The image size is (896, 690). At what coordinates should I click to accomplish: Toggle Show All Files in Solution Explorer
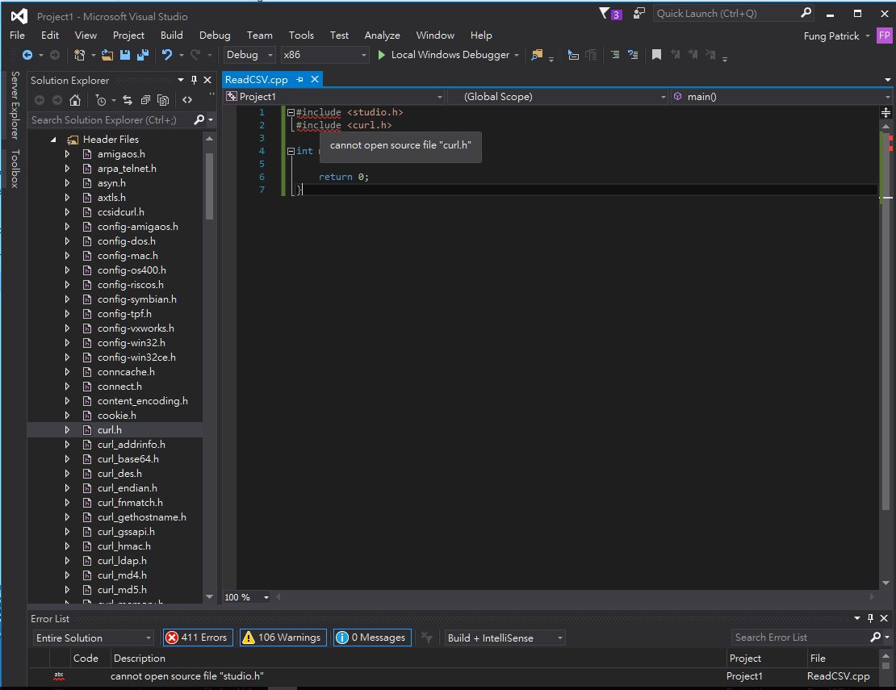pyautogui.click(x=163, y=101)
